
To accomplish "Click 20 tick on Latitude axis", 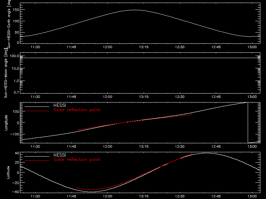I will coord(17,162).
